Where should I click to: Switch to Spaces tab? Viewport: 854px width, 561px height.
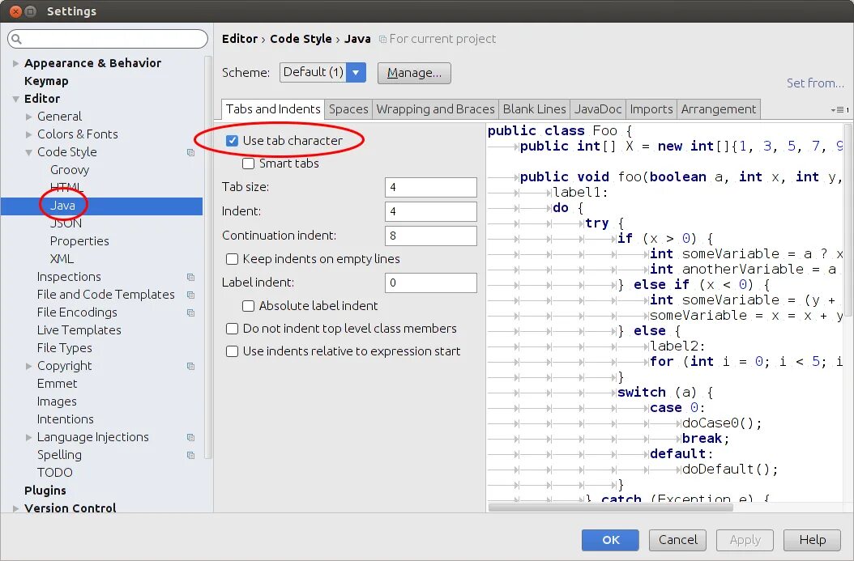pos(348,109)
